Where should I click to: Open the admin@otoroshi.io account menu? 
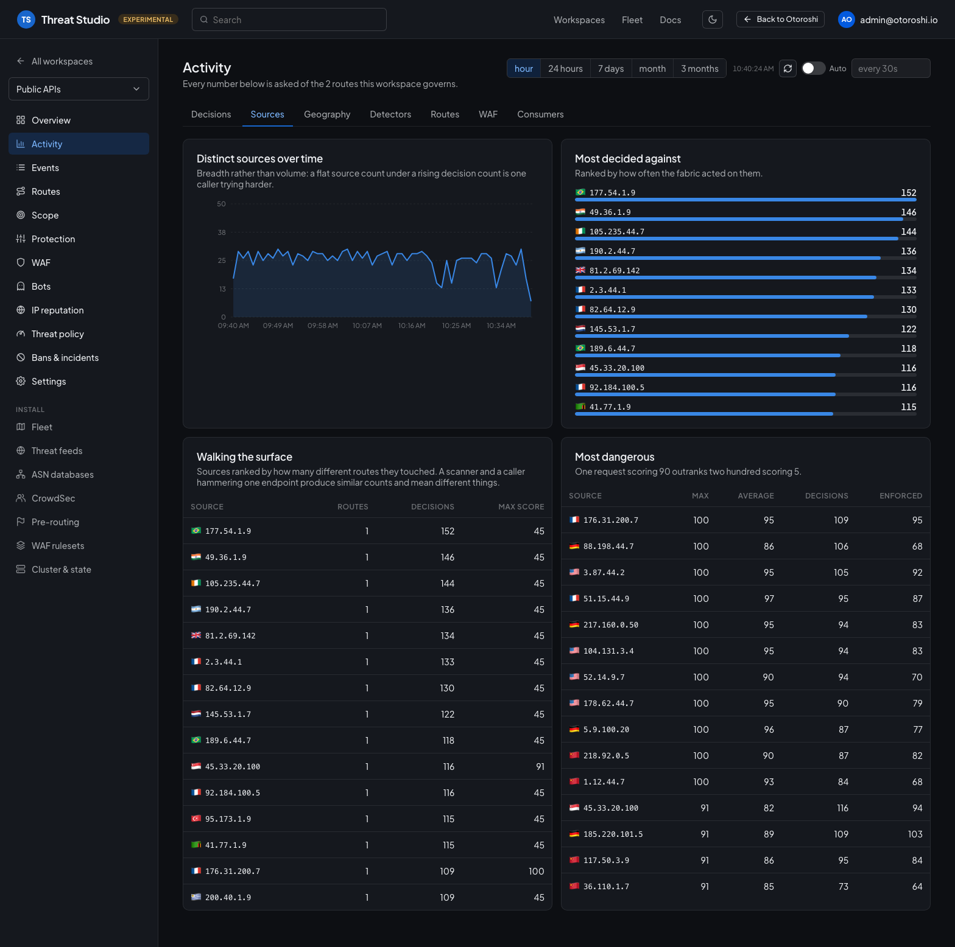click(888, 19)
